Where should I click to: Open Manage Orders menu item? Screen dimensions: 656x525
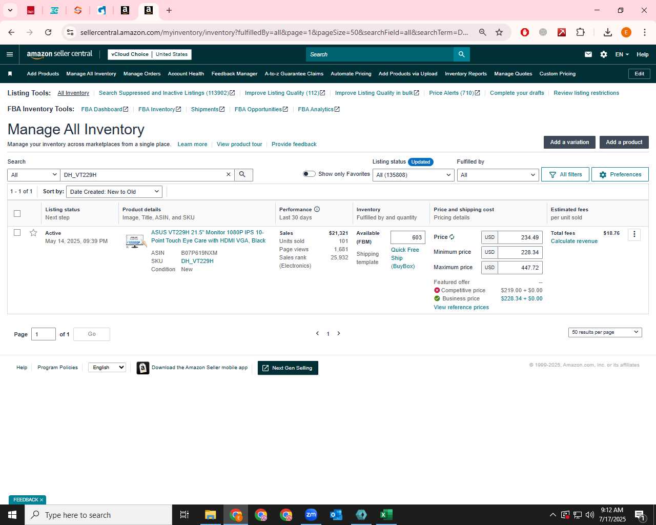[142, 74]
